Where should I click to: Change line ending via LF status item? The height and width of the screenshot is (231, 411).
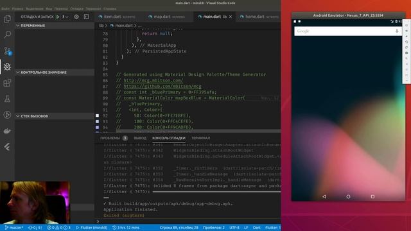point(246,228)
